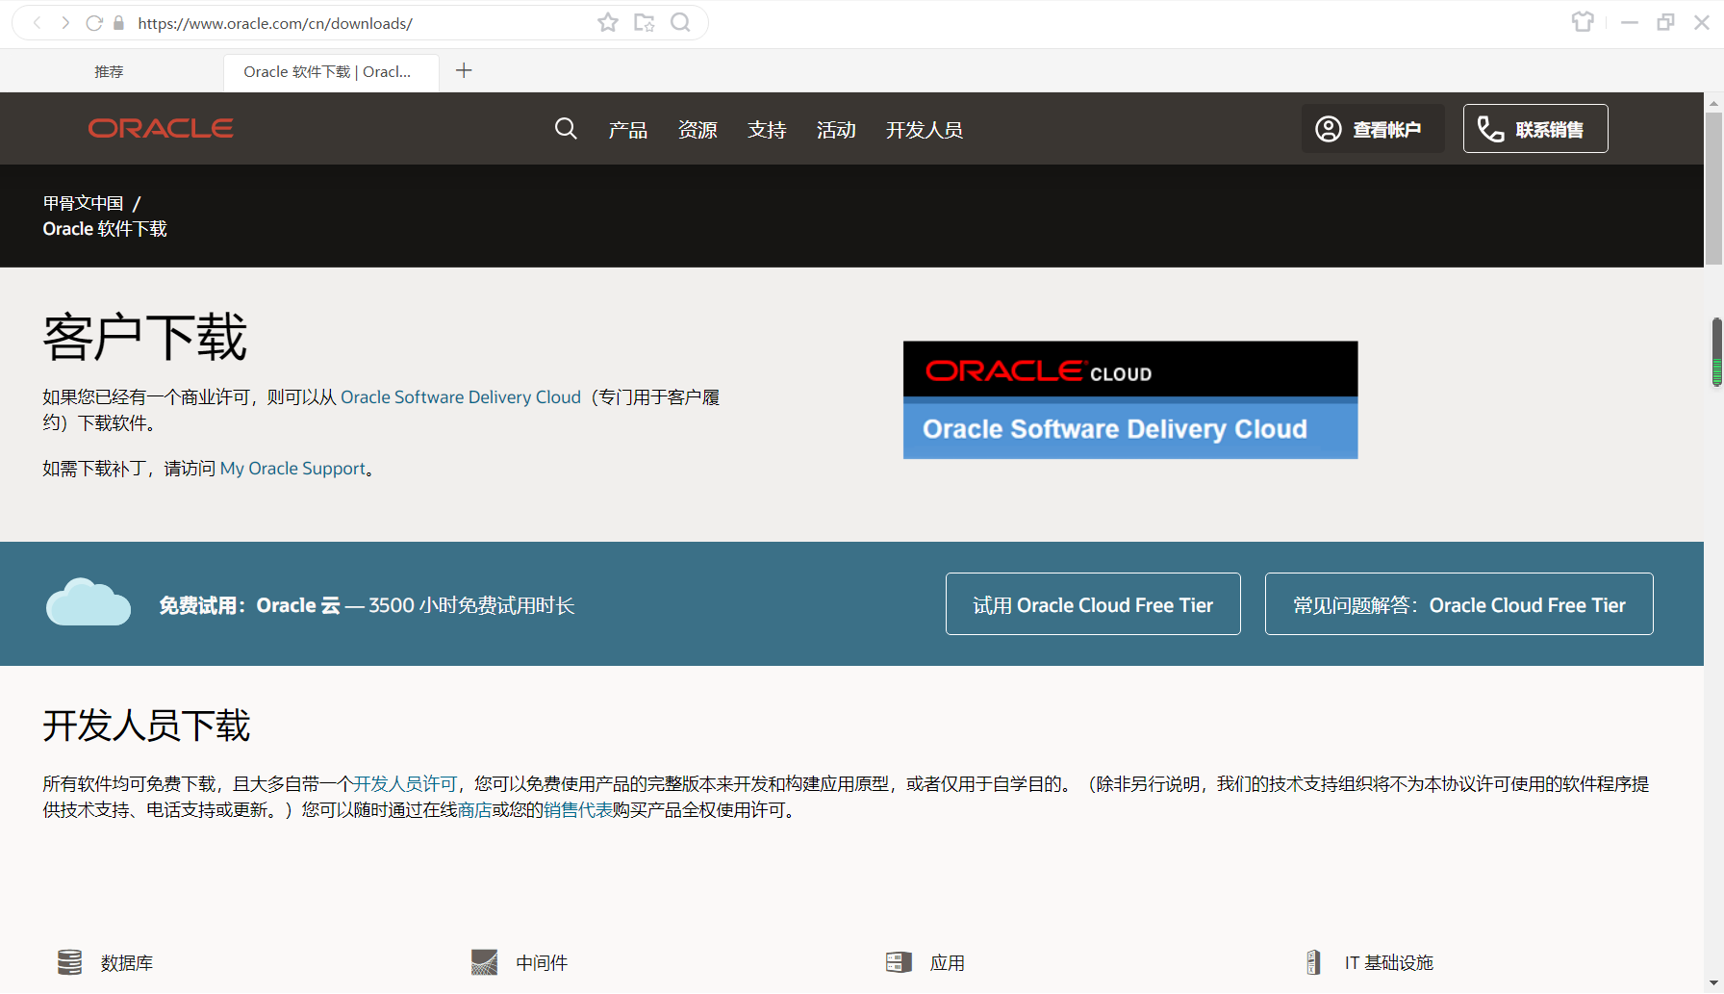Image resolution: width=1724 pixels, height=994 pixels.
Task: Open the 商店 online store link
Action: (475, 810)
